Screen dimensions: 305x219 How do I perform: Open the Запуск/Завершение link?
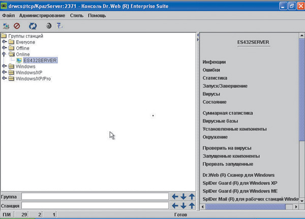[225, 86]
